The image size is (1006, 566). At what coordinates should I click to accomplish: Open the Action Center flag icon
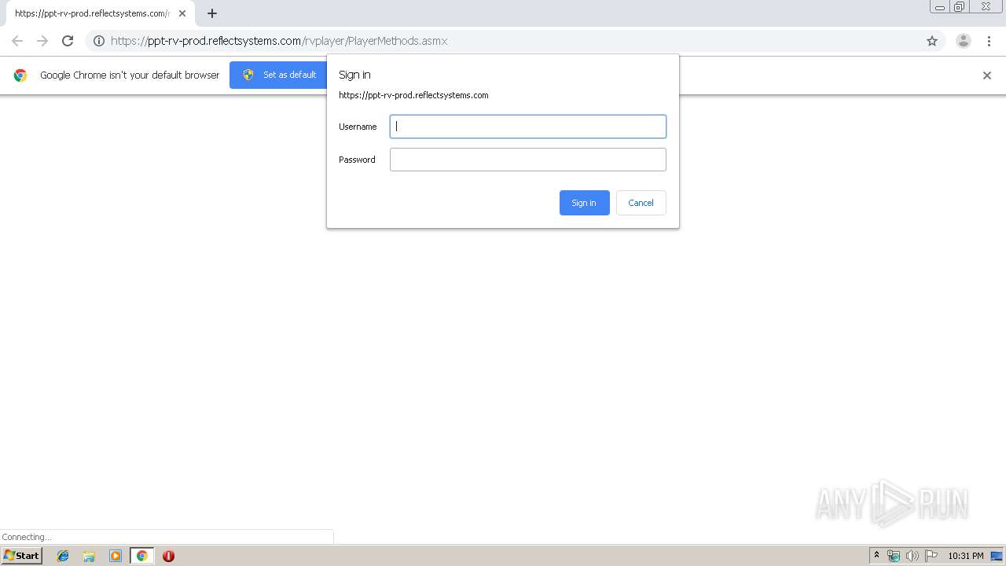point(931,556)
